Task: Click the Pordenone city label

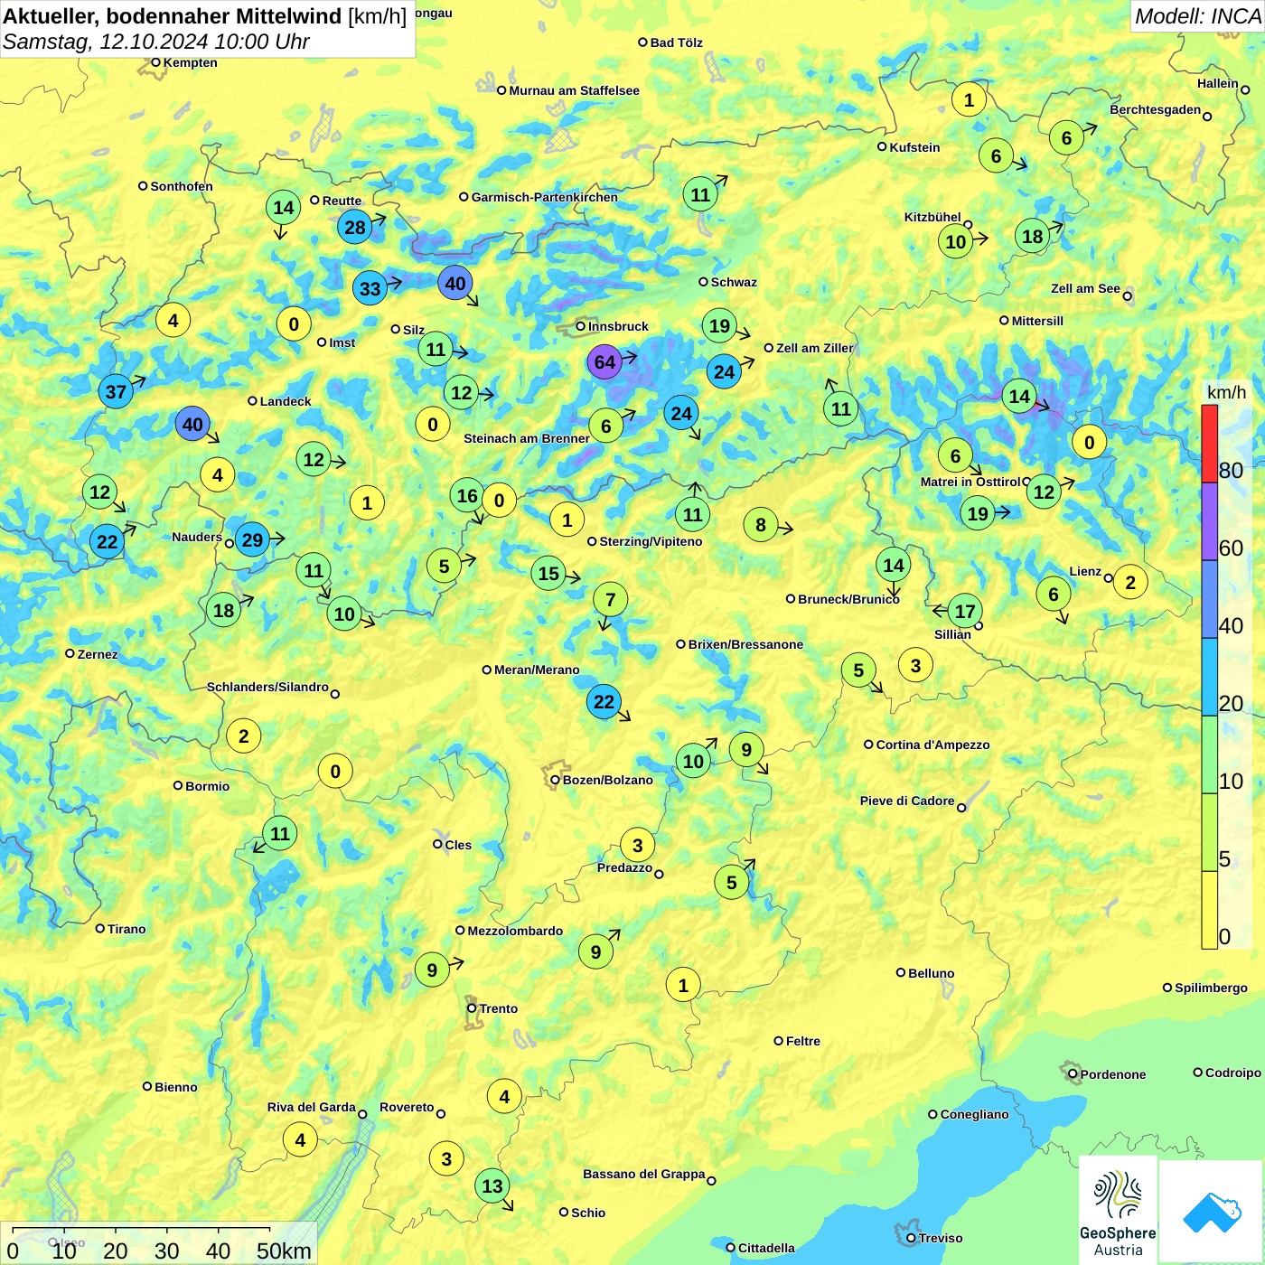Action: [1112, 1074]
